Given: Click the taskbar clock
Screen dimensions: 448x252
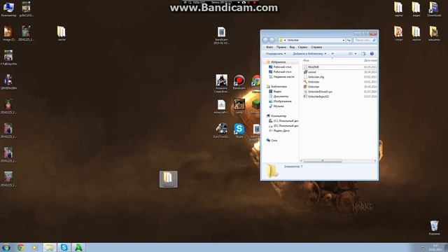Looking at the screenshot, I should (435, 247).
